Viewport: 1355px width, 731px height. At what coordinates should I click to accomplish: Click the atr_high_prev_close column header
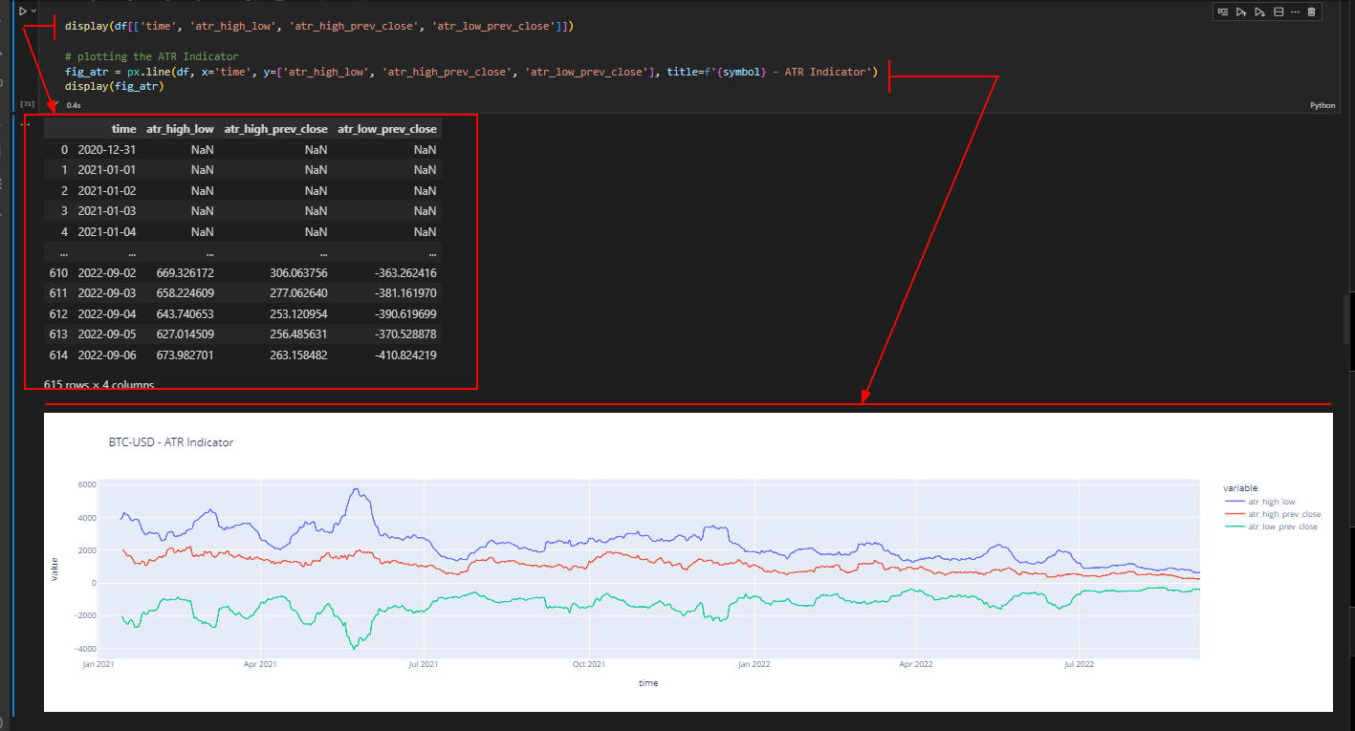tap(275, 129)
